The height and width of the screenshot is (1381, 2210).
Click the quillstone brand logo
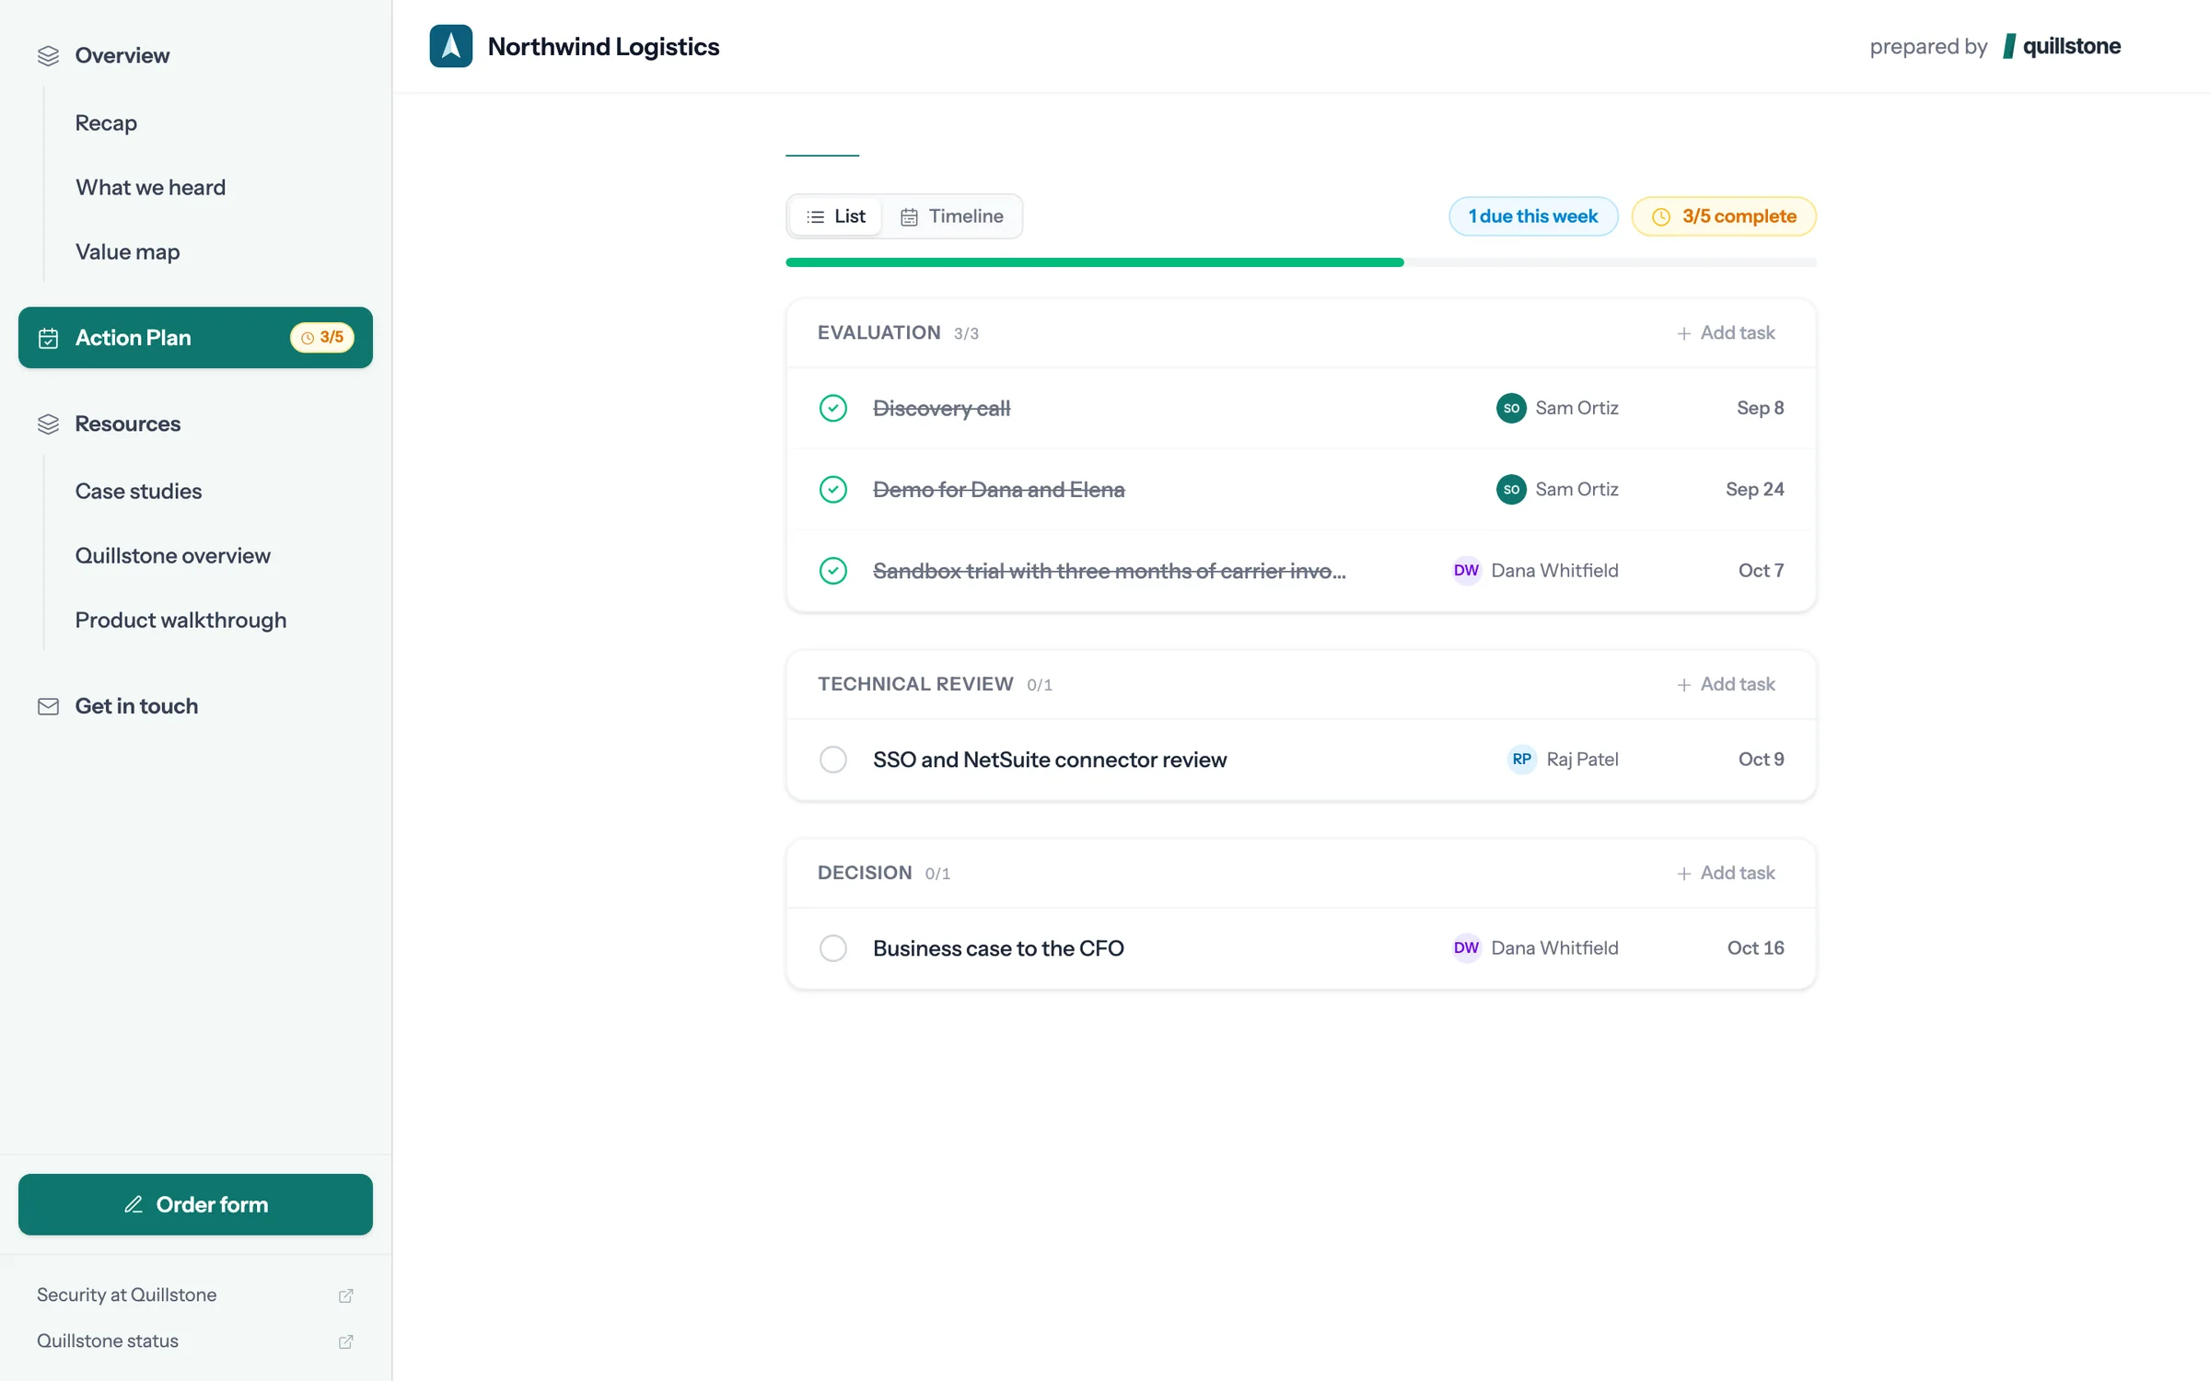(x=2061, y=46)
